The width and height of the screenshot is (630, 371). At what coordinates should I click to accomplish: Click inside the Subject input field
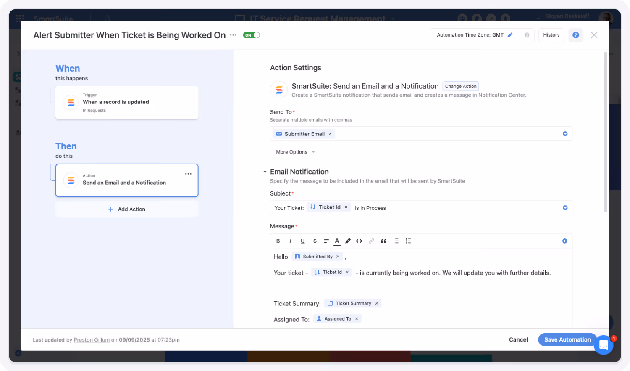point(421,208)
